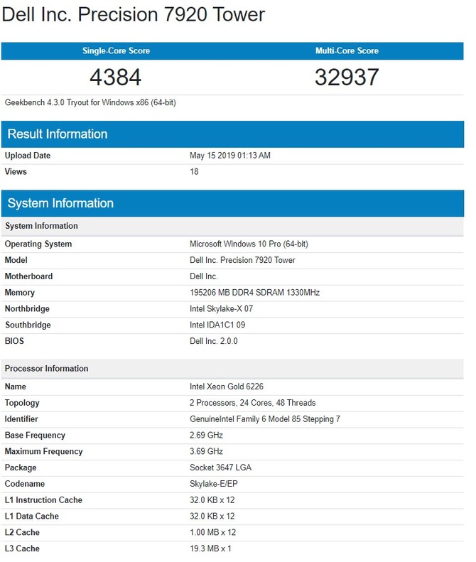Select the 1.00 MB x 12 value
The width and height of the screenshot is (476, 562).
pyautogui.click(x=213, y=533)
